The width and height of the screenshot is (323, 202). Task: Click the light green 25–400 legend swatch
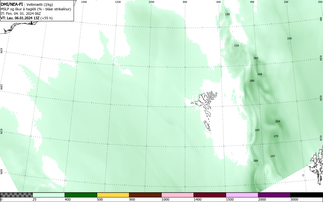pyautogui.click(x=49, y=195)
